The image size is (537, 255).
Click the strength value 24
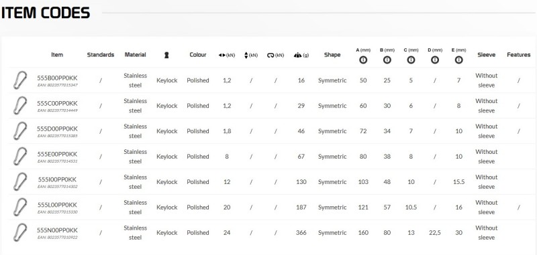(227, 233)
